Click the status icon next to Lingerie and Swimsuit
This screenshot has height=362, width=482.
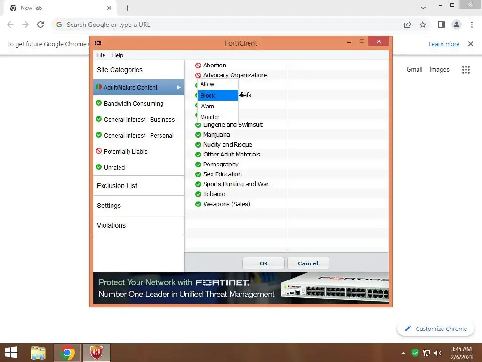[198, 125]
